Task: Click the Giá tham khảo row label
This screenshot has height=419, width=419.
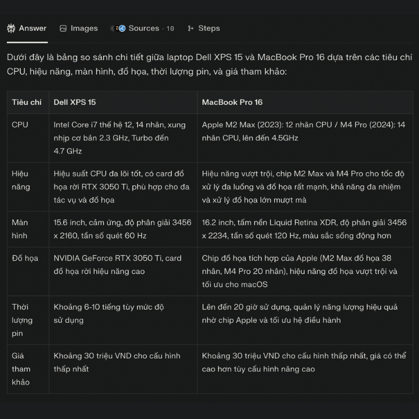Action: tap(21, 369)
